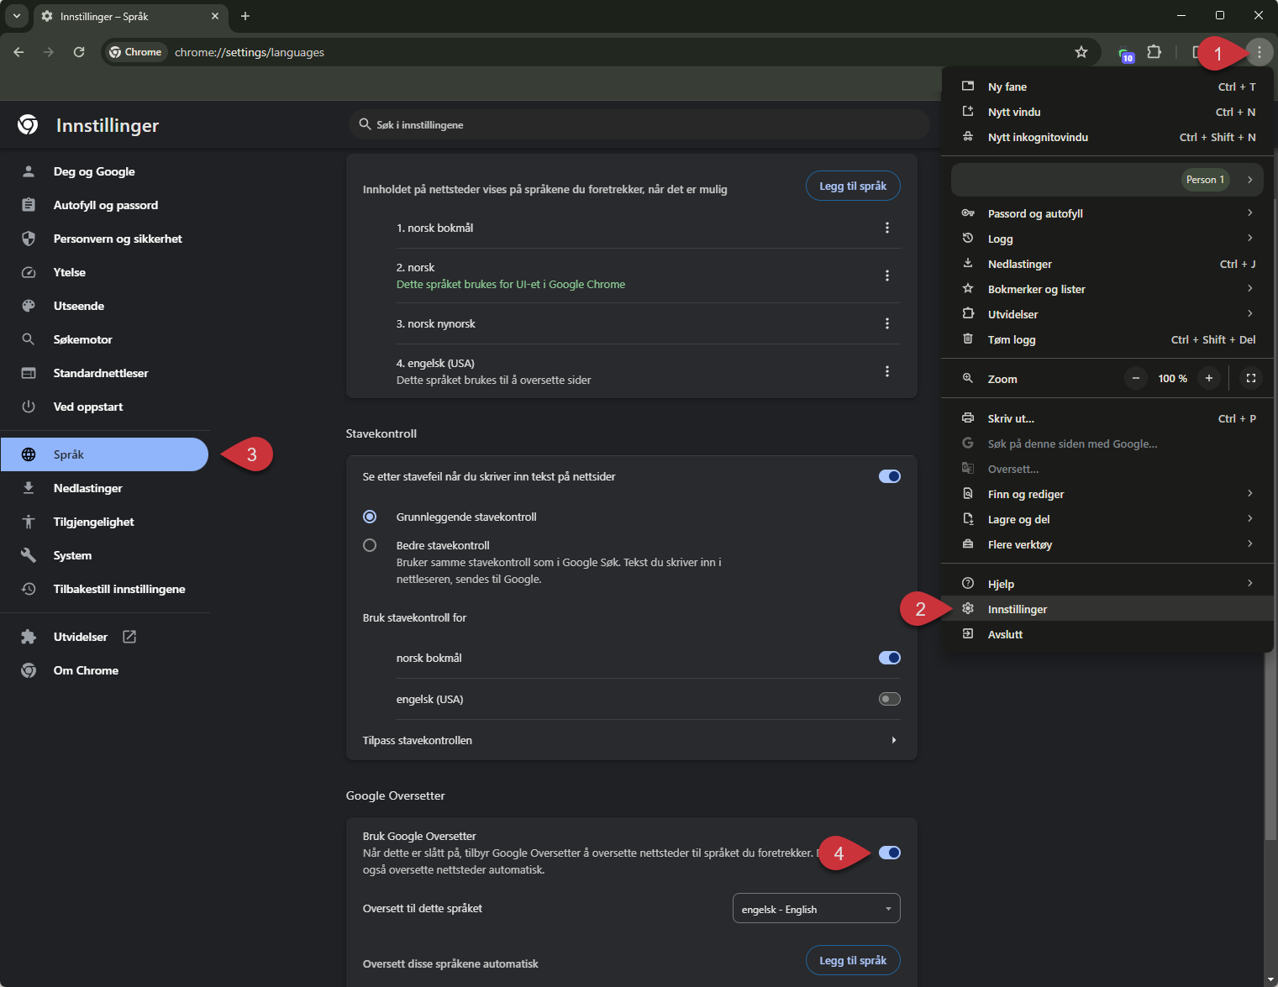Viewport: 1278px width, 987px height.
Task: Open Utvidelser from the Chrome menu
Action: [1107, 314]
